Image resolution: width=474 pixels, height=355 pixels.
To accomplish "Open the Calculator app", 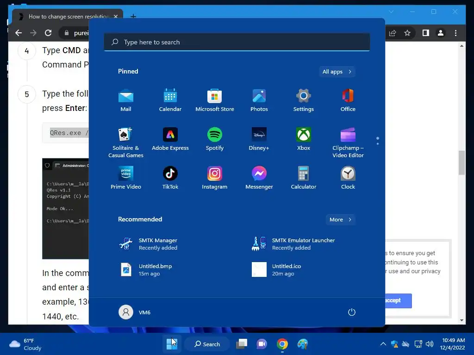I will click(304, 178).
